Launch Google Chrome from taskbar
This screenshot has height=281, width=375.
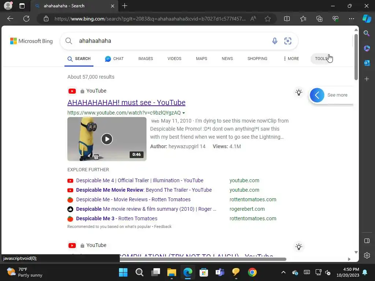point(252,272)
